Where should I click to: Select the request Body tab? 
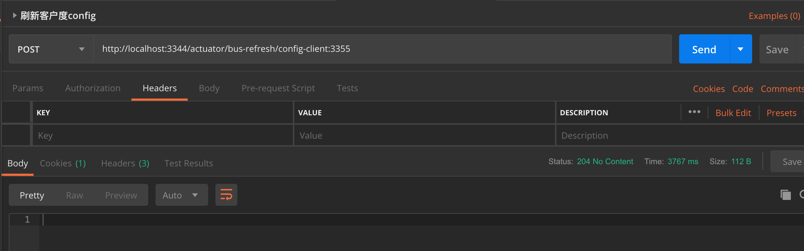pos(209,88)
